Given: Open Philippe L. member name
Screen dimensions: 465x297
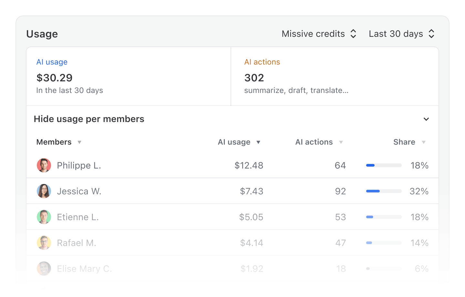Looking at the screenshot, I should (x=79, y=166).
